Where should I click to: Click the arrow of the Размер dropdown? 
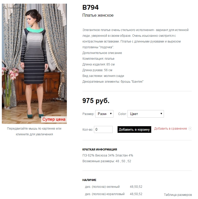point(111,114)
